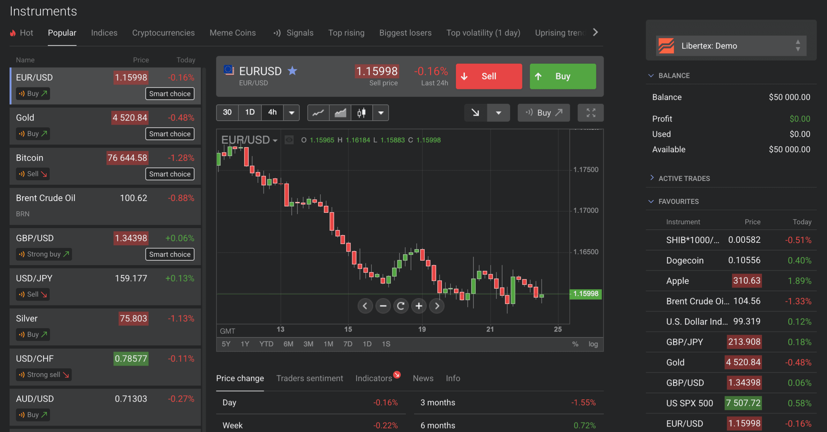Click the green Buy button

tap(563, 76)
